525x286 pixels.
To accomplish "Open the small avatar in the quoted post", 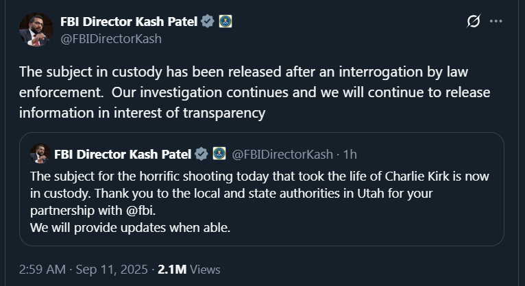I will pos(40,153).
